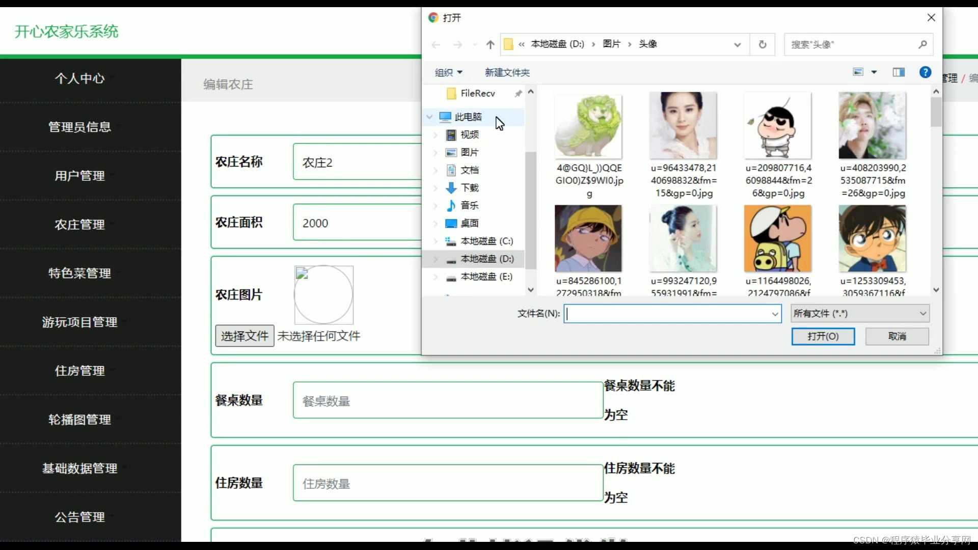Click the 打开(O) button
The image size is (978, 550).
click(823, 336)
